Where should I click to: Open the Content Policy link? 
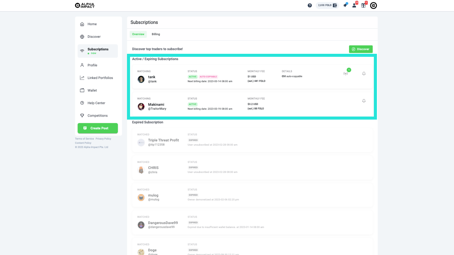tap(83, 143)
